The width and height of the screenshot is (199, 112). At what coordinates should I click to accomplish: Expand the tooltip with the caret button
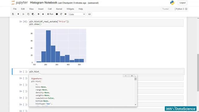point(126,76)
